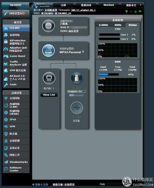Click the Internet globe status icon
The image size is (154, 188).
tap(49, 26)
